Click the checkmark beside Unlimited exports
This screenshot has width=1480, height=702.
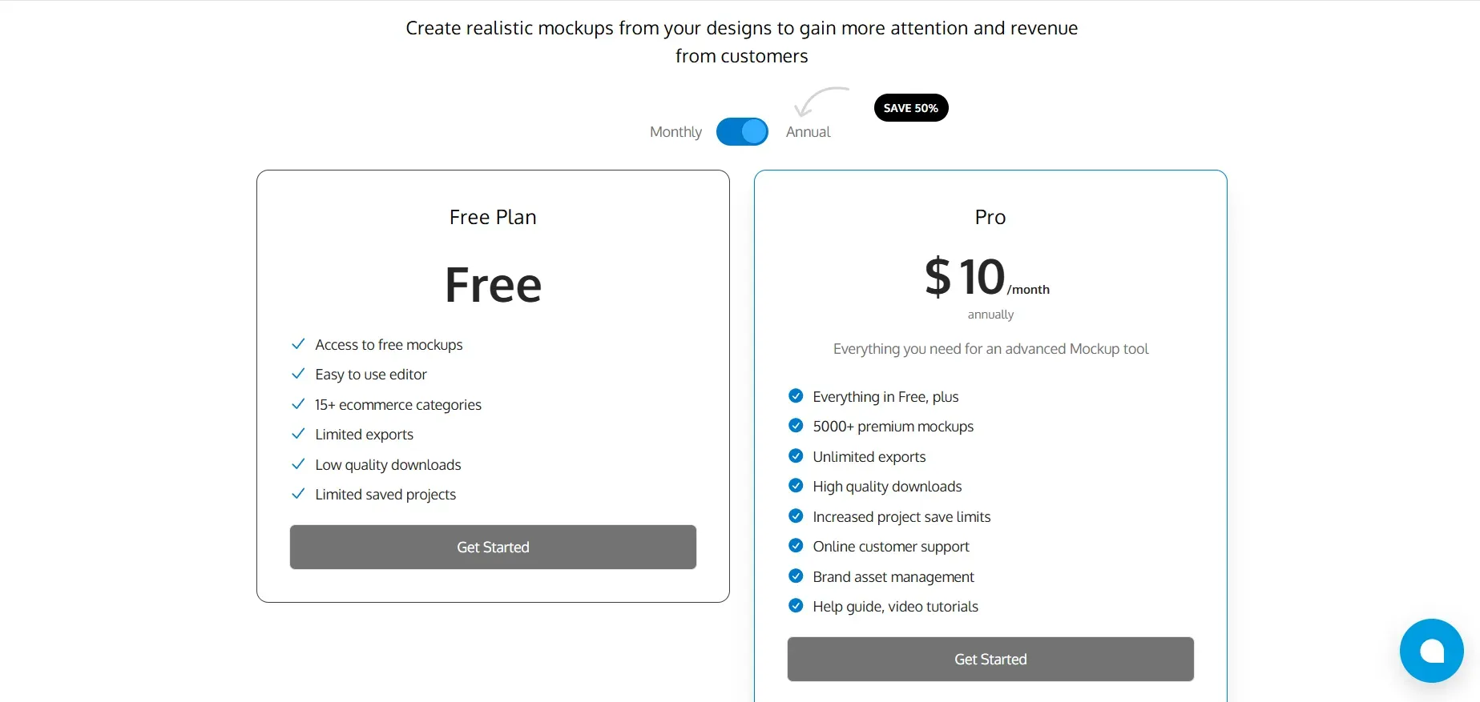(x=796, y=455)
